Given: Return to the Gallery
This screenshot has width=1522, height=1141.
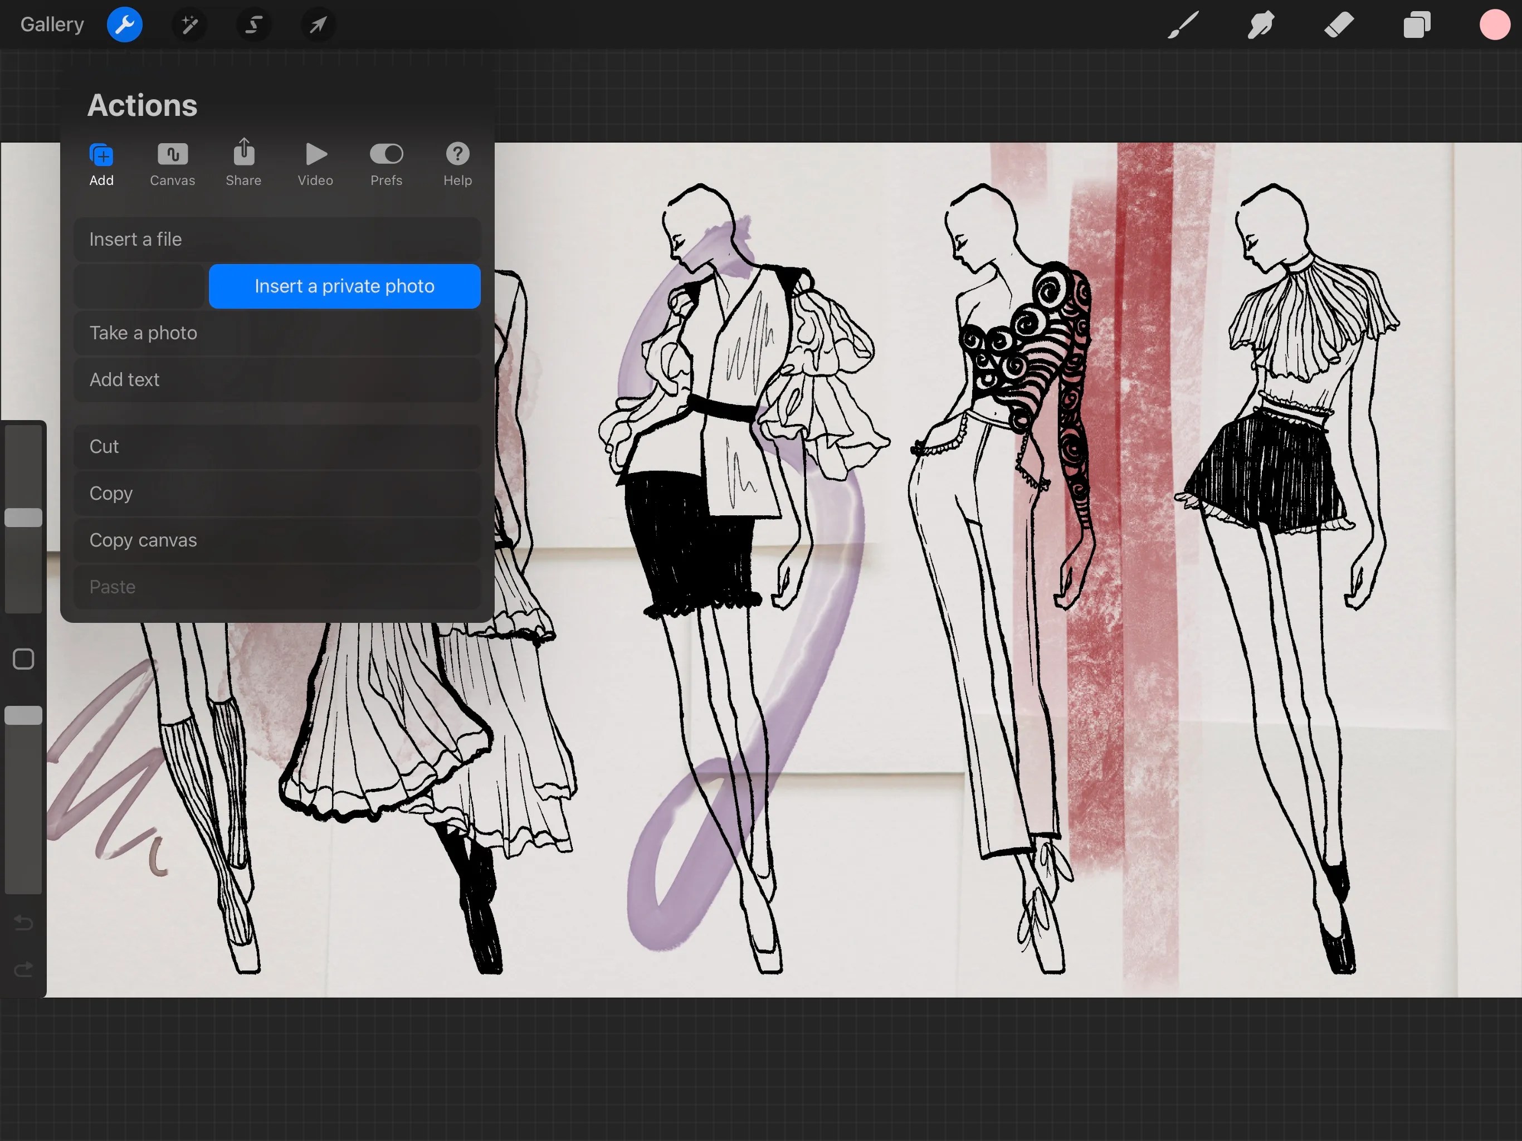Looking at the screenshot, I should [52, 24].
